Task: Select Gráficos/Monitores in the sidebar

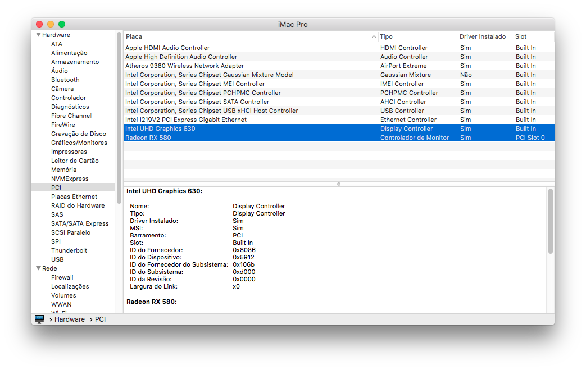Action: (79, 143)
